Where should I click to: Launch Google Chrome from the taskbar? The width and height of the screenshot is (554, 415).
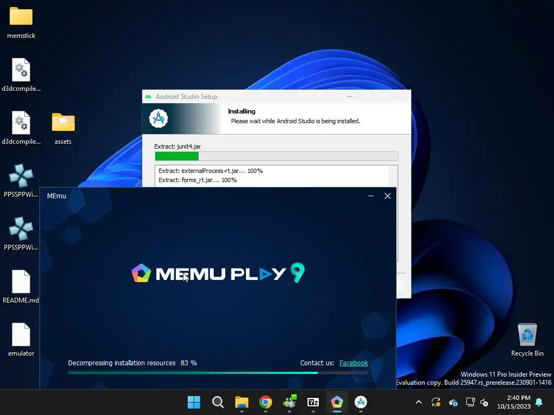tap(265, 402)
